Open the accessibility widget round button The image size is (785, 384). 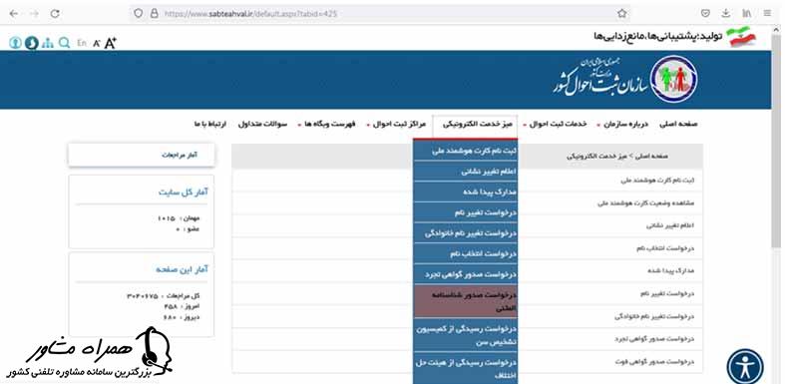745,367
